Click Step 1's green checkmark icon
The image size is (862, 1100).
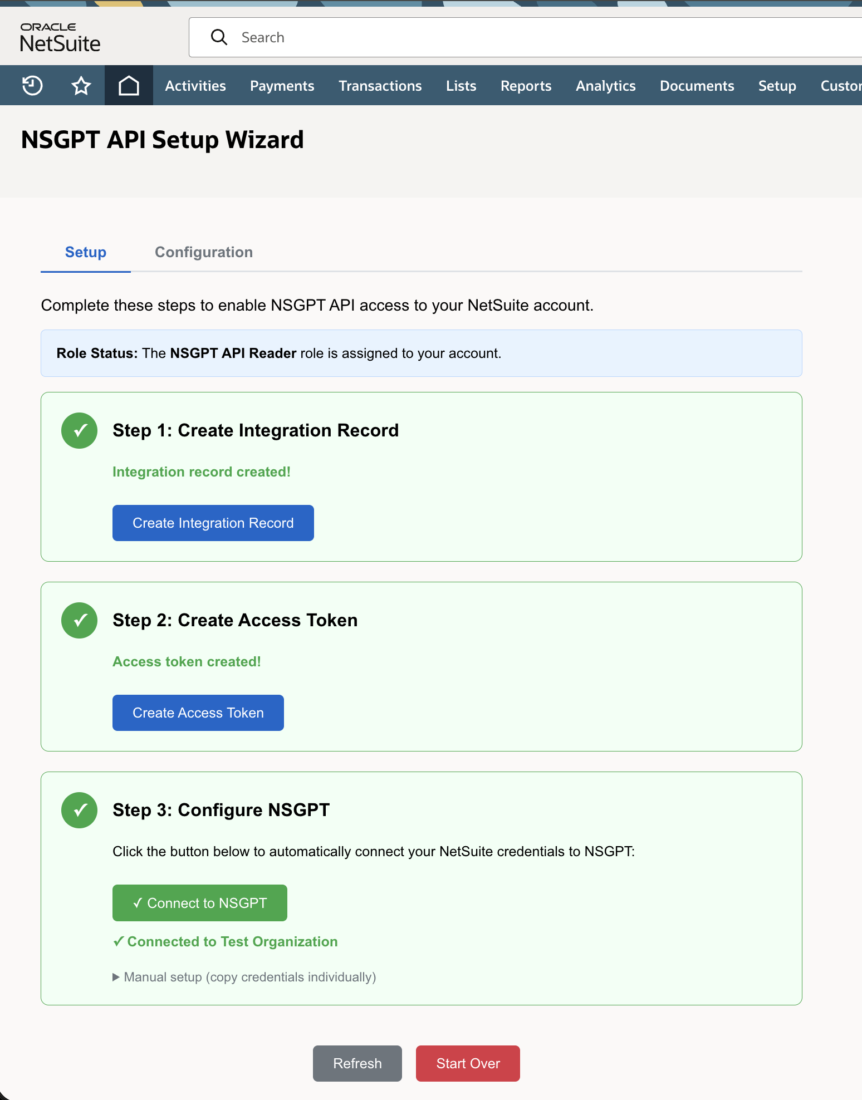point(79,430)
